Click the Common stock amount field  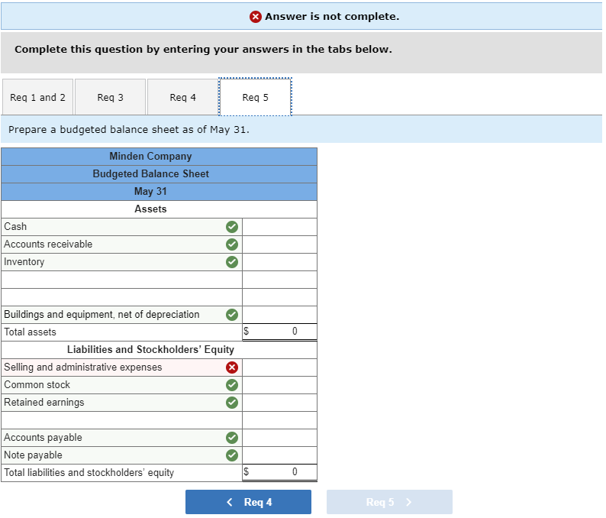click(x=279, y=385)
